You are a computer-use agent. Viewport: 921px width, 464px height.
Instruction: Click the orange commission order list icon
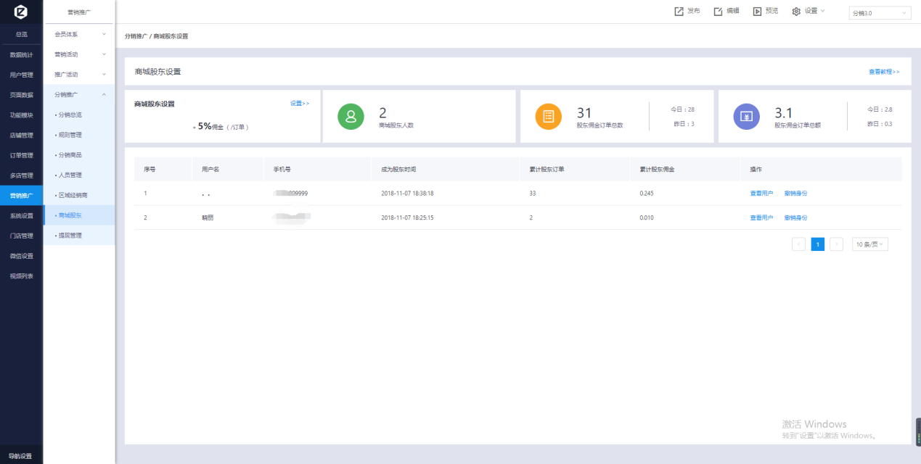click(548, 116)
